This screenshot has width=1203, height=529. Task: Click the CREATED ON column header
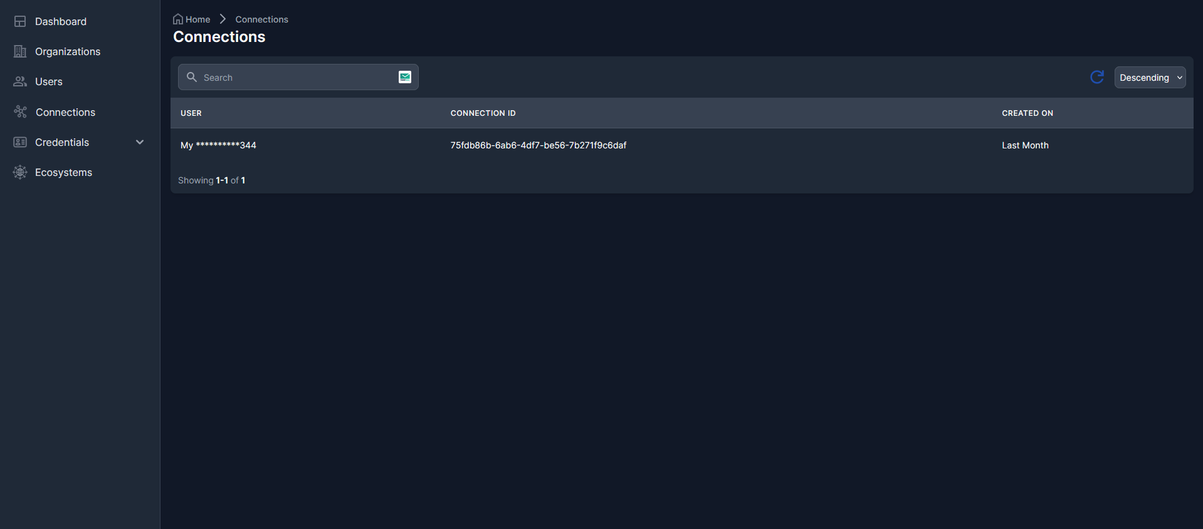1027,113
